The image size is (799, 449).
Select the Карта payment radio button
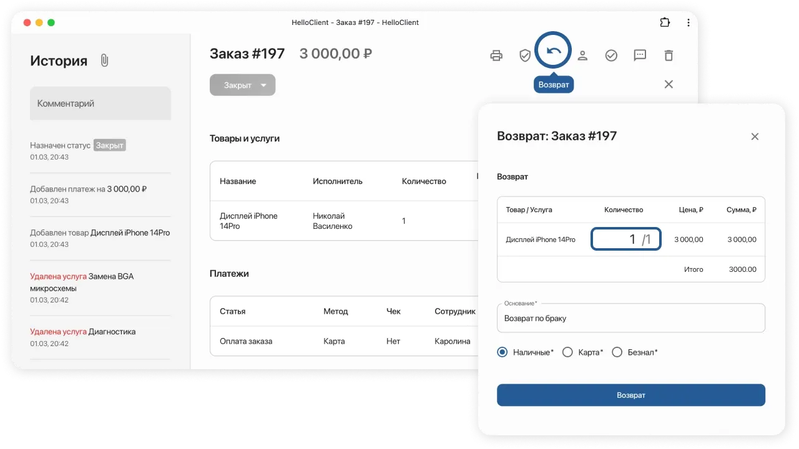pyautogui.click(x=567, y=352)
